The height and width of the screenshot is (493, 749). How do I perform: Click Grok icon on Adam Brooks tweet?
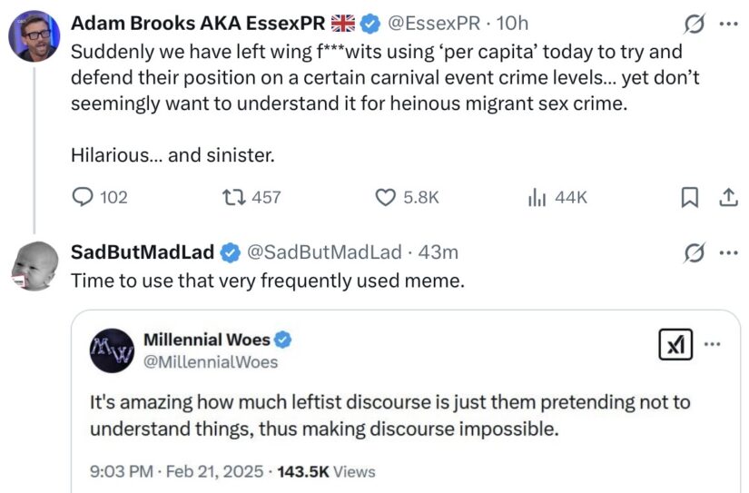[x=694, y=24]
